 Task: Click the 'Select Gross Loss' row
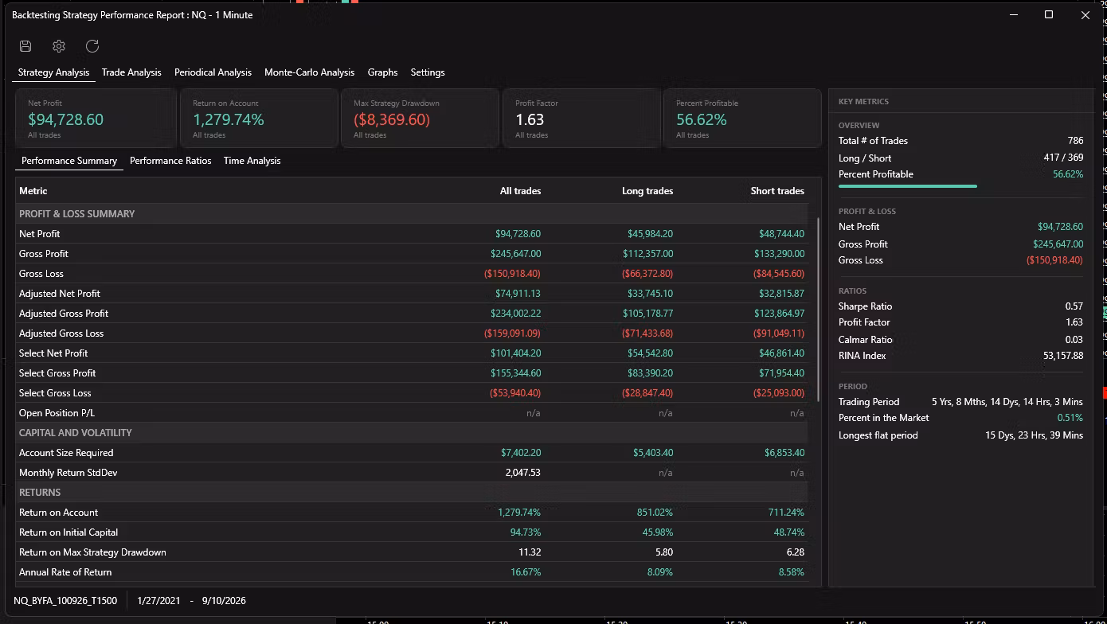tap(412, 393)
